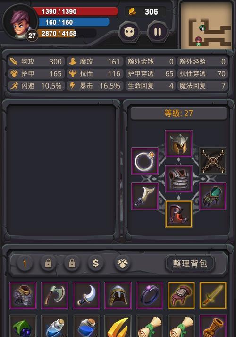Select the equipped helmet slot
The image size is (236, 337).
click(179, 143)
